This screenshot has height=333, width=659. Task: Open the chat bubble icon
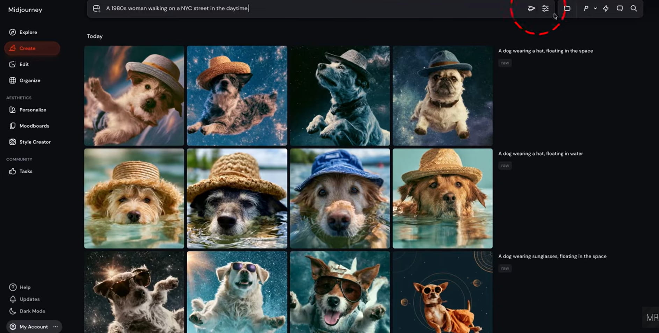point(620,8)
